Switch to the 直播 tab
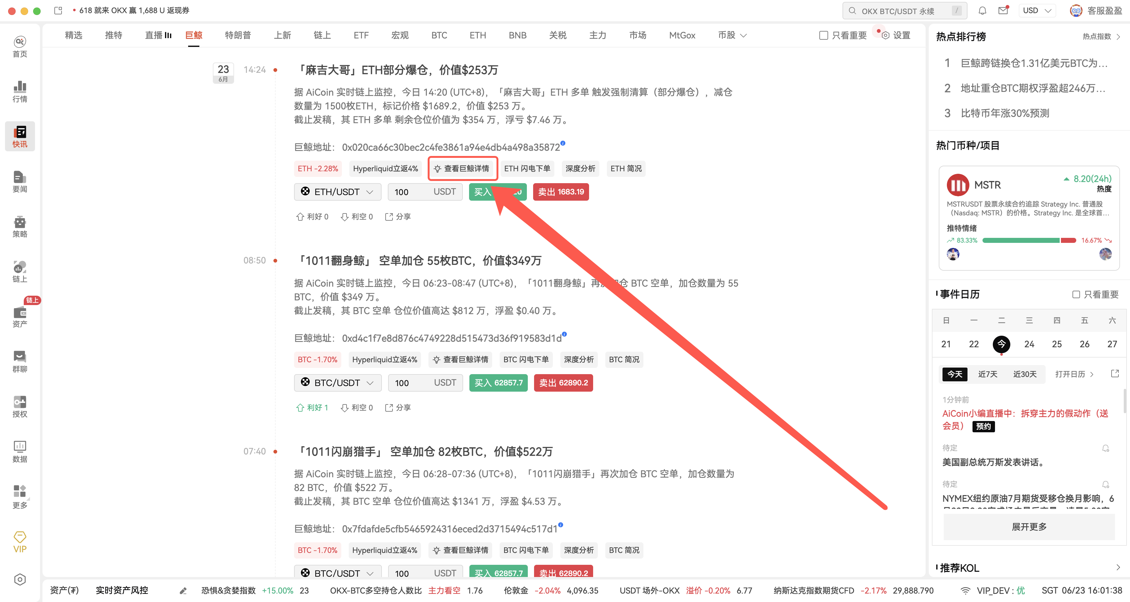The image size is (1130, 602). (x=158, y=35)
